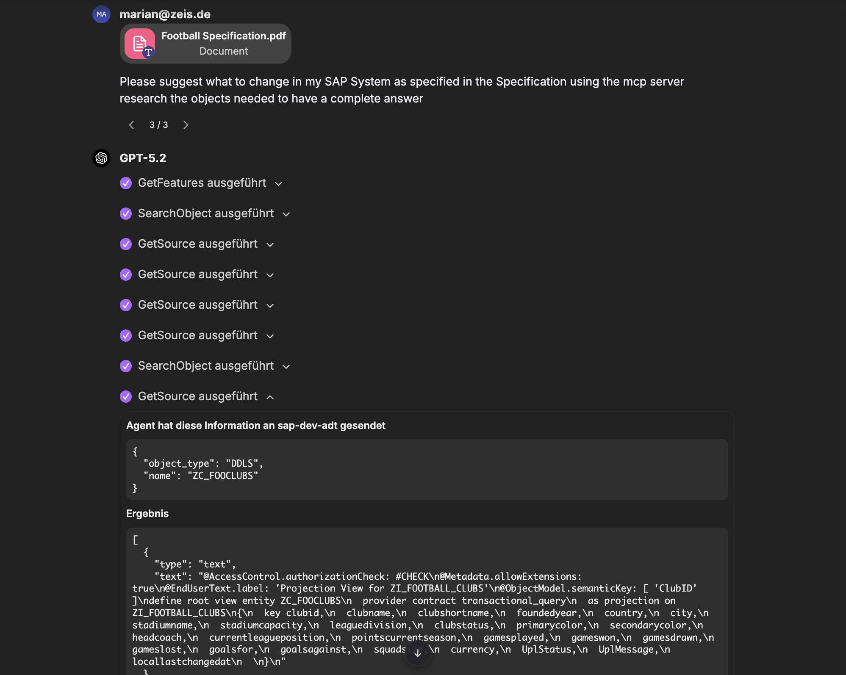The image size is (846, 675).
Task: Click the GPT-5.2 model name label
Action: pos(143,158)
